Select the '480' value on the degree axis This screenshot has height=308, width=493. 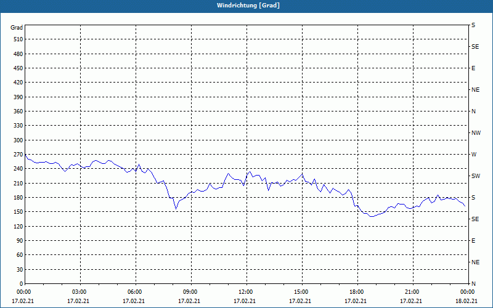18,54
